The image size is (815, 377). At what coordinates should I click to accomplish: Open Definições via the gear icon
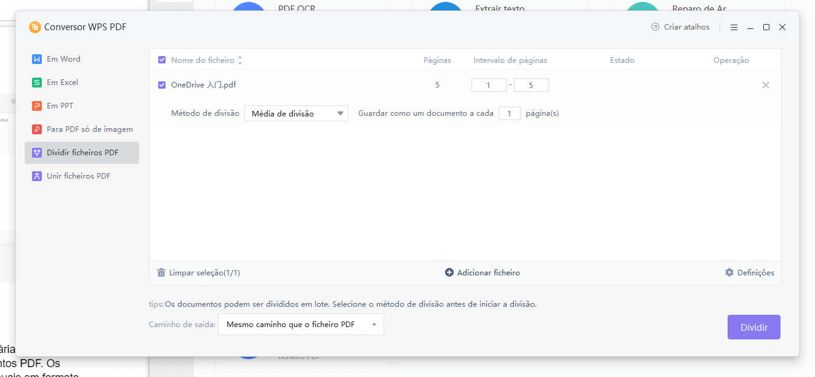729,272
